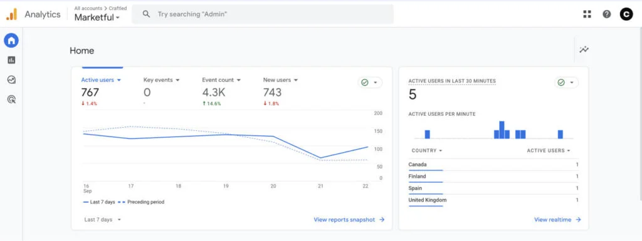The image size is (642, 241).
Task: Open the data quality checkmark dropdown on the chart card
Action: pyautogui.click(x=370, y=83)
